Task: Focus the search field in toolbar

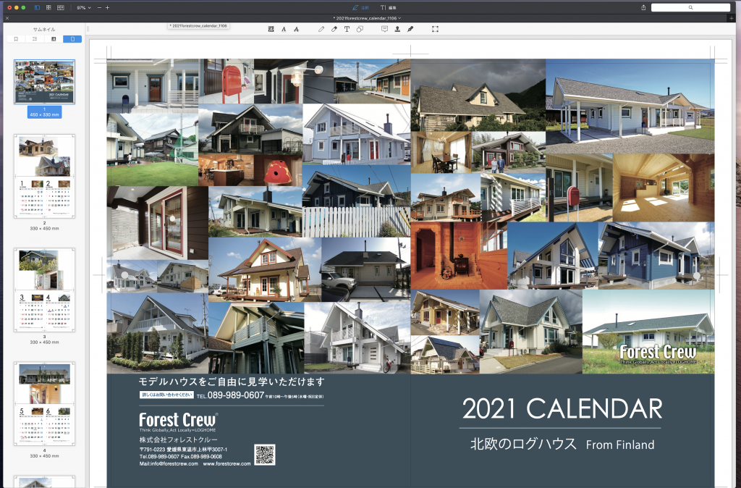Action: pyautogui.click(x=690, y=7)
